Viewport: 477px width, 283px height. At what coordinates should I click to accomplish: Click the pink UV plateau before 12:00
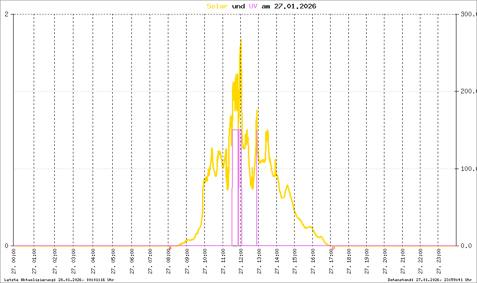(236, 130)
